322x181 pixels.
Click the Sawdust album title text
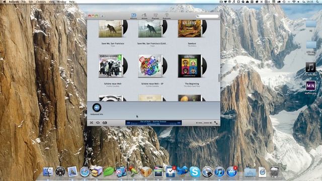click(192, 44)
